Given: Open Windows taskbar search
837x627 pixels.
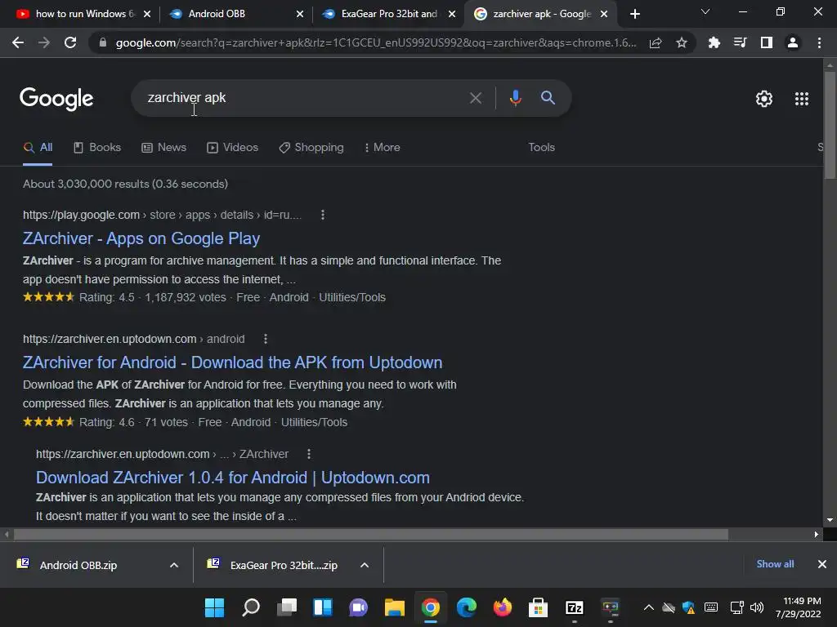Looking at the screenshot, I should pyautogui.click(x=251, y=607).
